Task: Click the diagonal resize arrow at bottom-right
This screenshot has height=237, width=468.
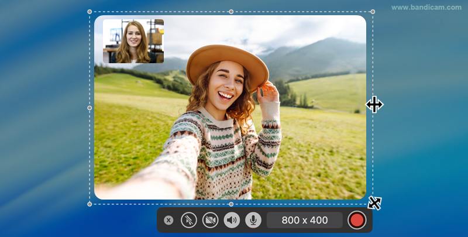Action: tap(374, 203)
